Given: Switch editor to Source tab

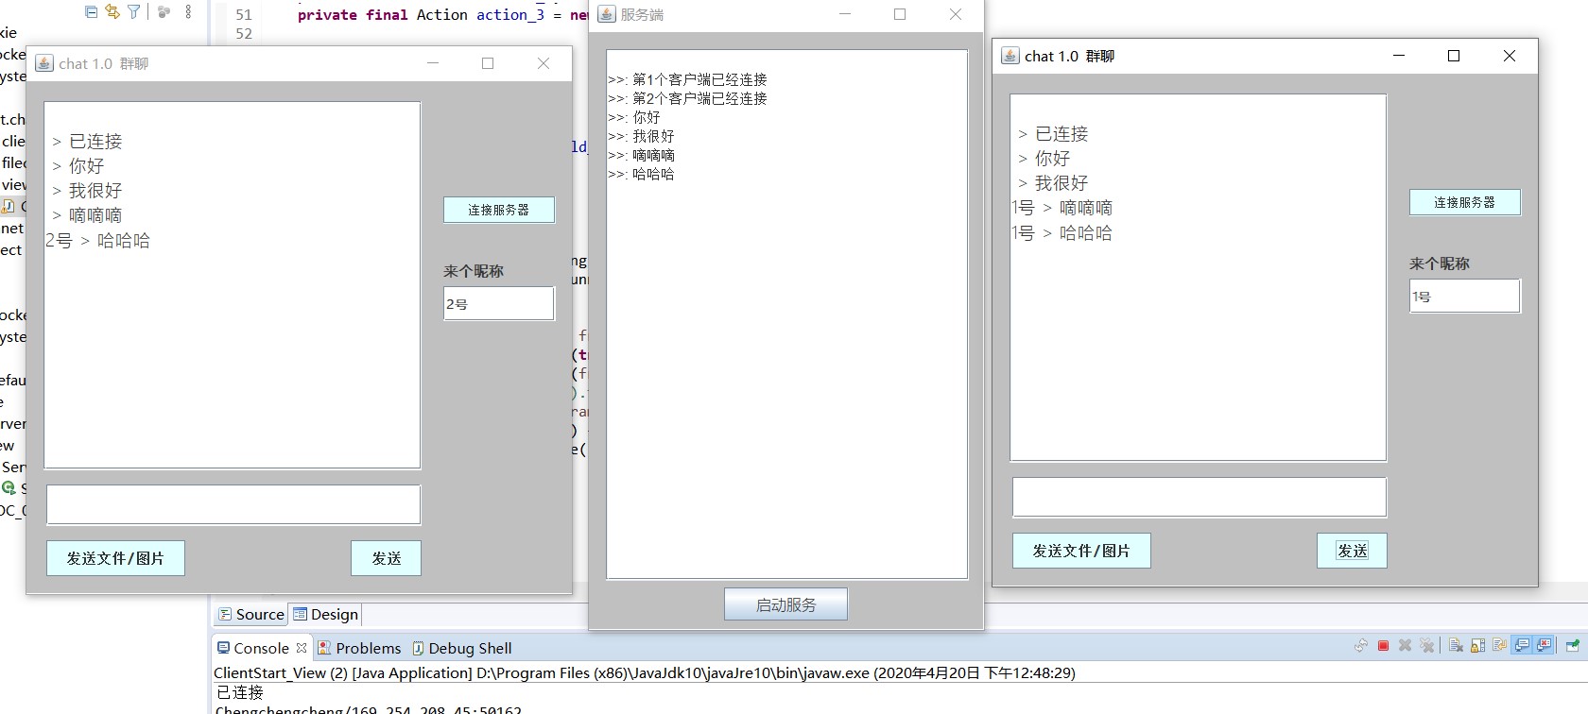Looking at the screenshot, I should [251, 614].
